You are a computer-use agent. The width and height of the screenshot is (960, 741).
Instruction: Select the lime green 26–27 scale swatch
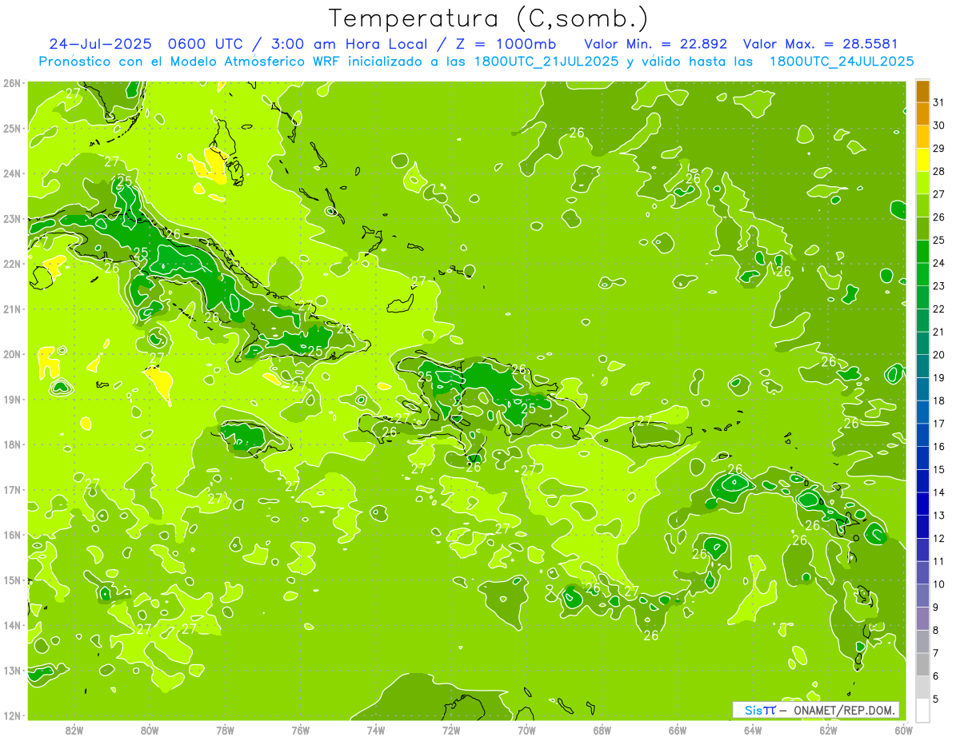click(x=922, y=205)
